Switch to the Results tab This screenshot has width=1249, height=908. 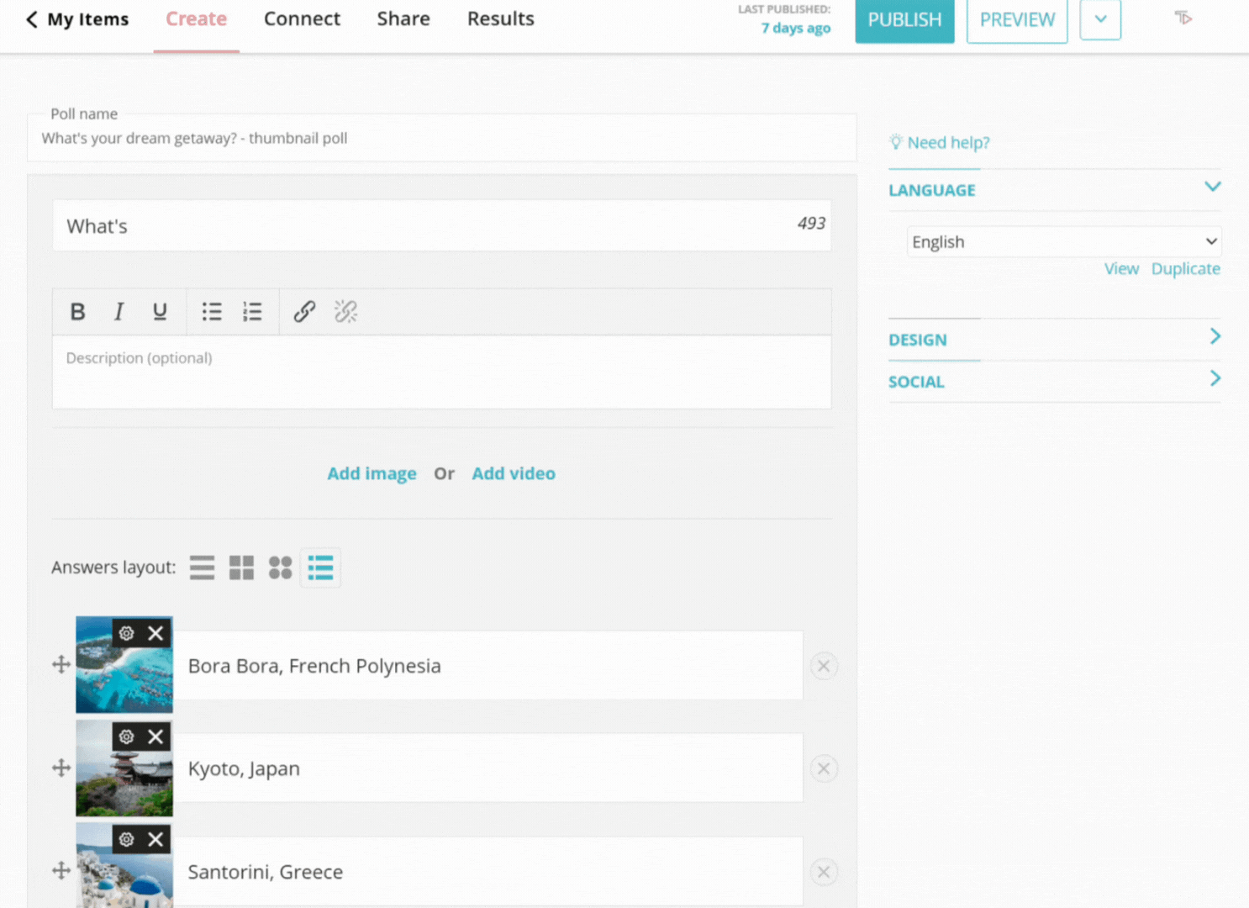click(x=500, y=18)
